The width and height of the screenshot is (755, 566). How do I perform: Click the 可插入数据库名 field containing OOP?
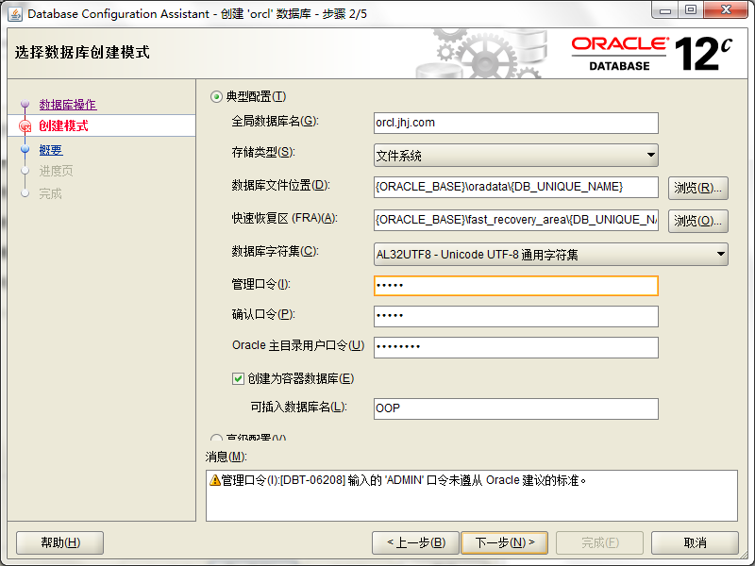(x=515, y=408)
